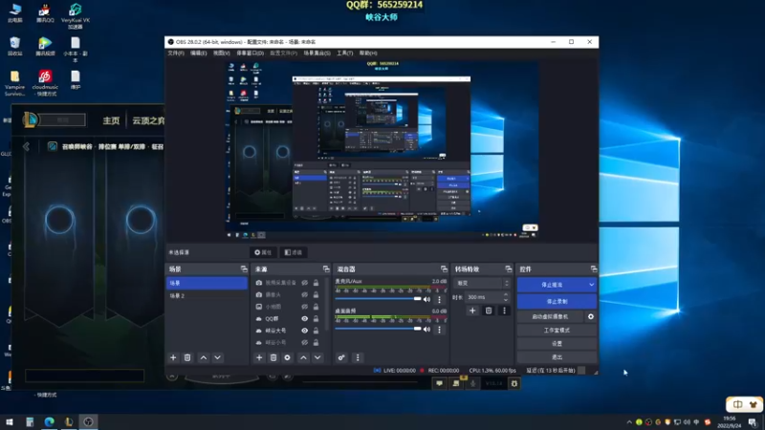Go back with League client arrow icon

(x=27, y=146)
